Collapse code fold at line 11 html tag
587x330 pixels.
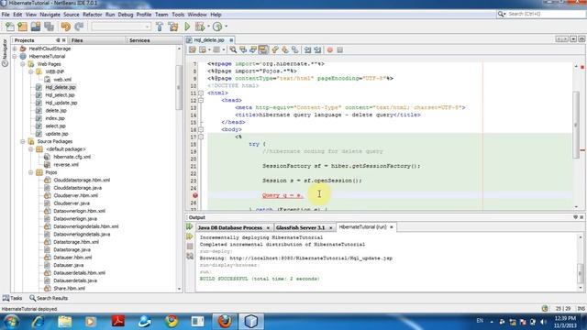[201, 93]
